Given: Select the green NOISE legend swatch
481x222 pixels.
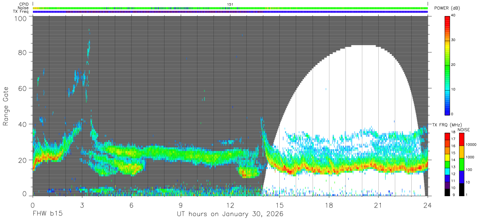Looking at the screenshot, I should (x=461, y=164).
